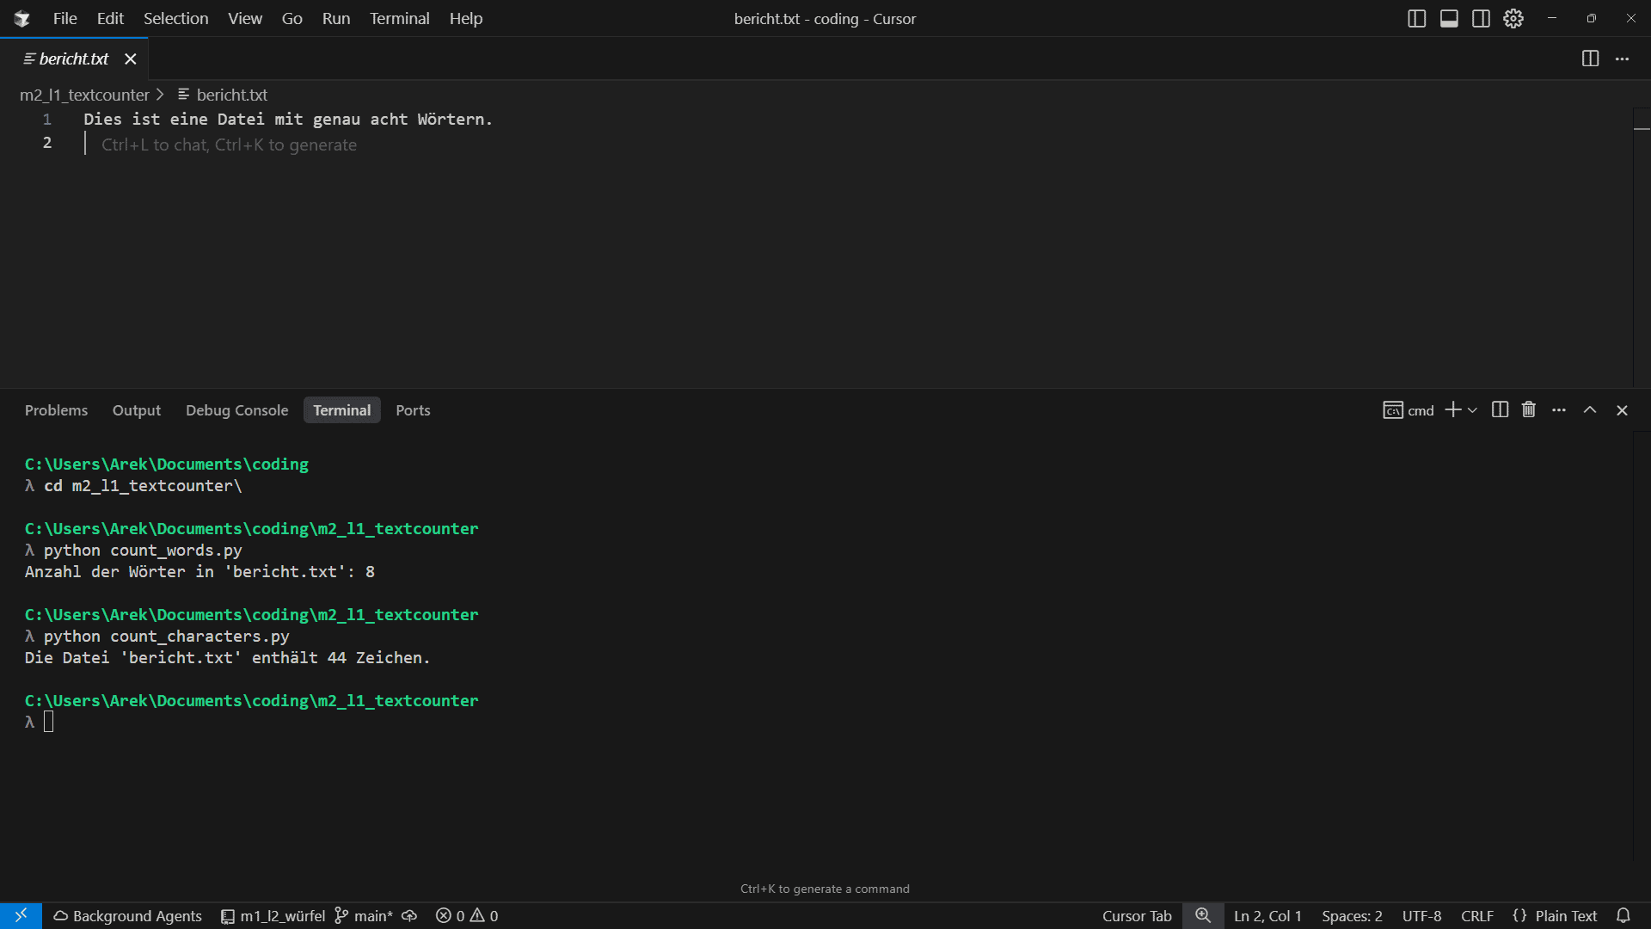Toggle the secondary side panel

point(1482,18)
